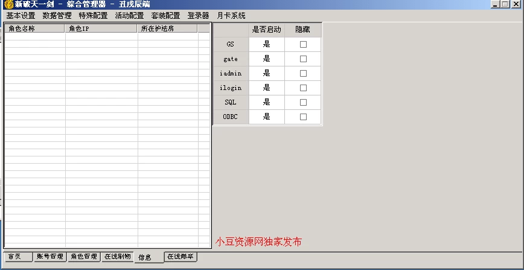Toggle the 隐藏 checkbox for ODBC

tap(303, 117)
